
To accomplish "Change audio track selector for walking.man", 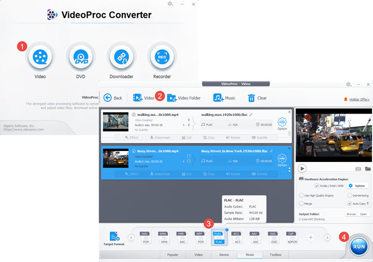I will (x=183, y=125).
